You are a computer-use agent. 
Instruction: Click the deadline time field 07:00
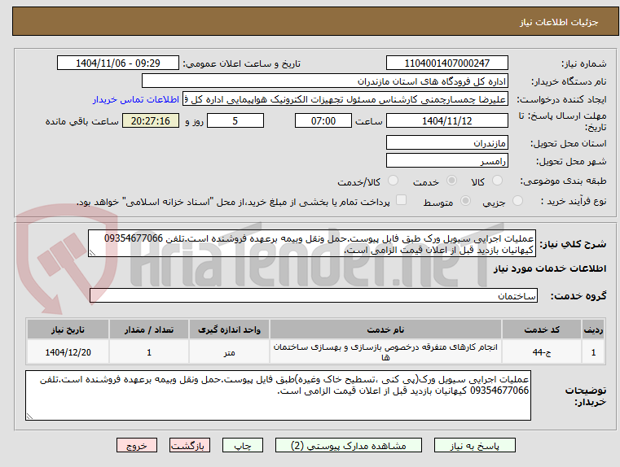[323, 120]
